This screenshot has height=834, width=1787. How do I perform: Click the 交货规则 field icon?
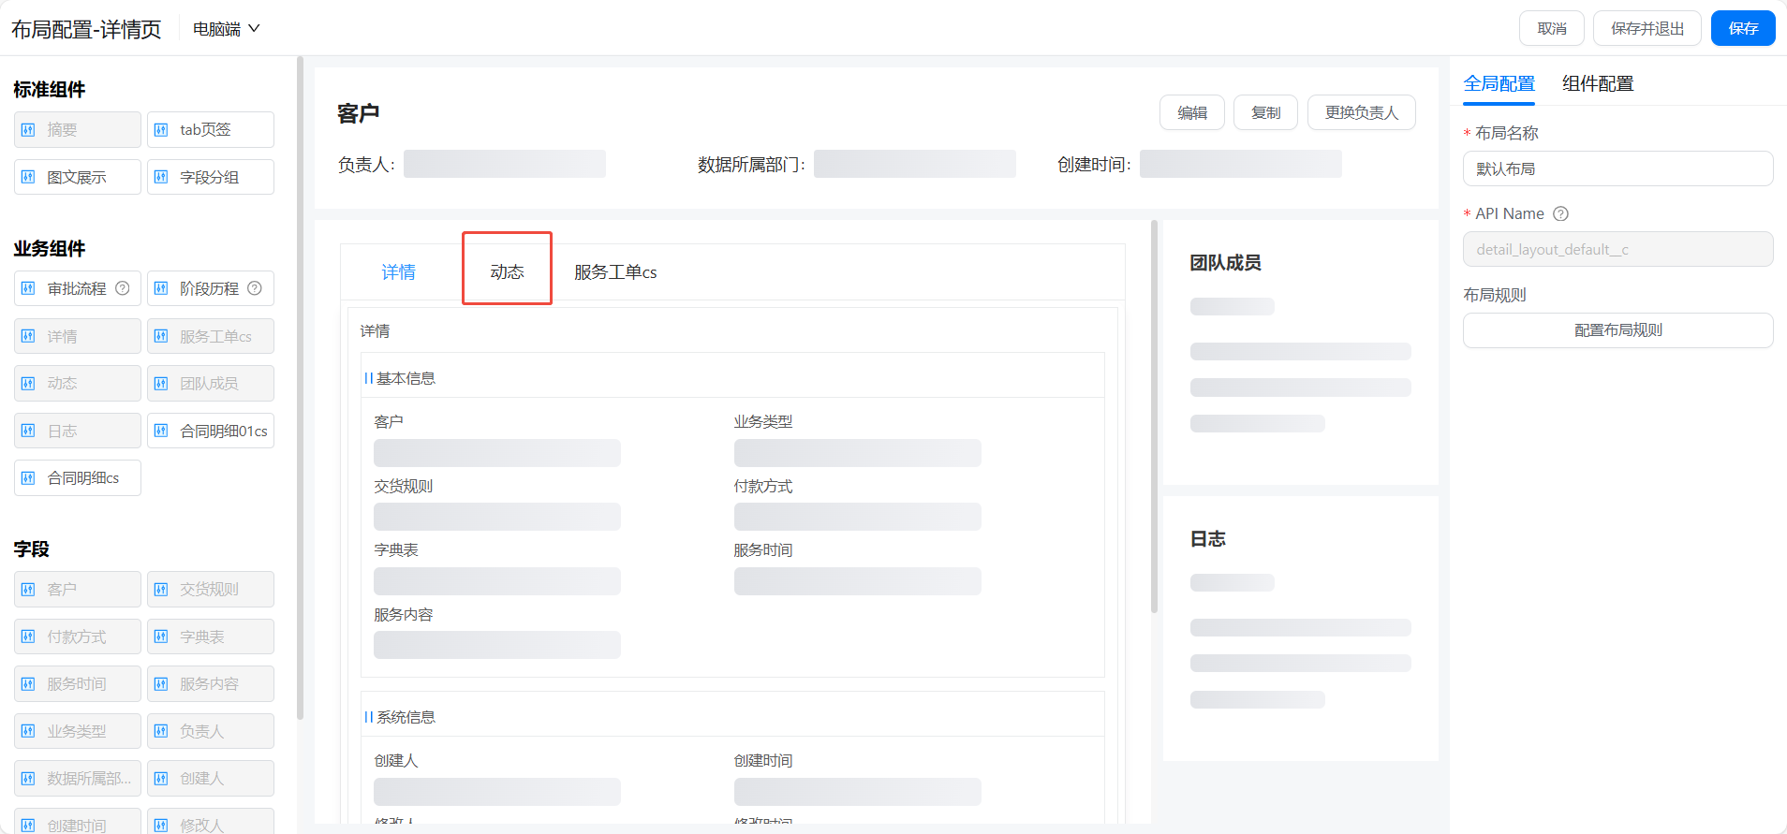[161, 590]
